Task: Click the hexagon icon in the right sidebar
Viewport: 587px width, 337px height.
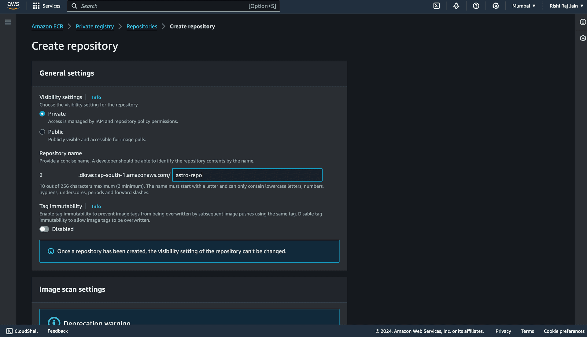Action: (583, 38)
